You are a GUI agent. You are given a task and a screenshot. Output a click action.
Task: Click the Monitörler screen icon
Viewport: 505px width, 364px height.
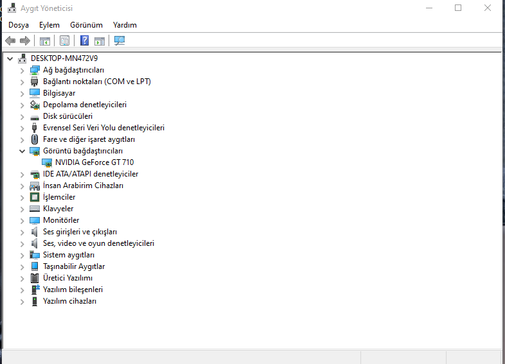coord(35,220)
